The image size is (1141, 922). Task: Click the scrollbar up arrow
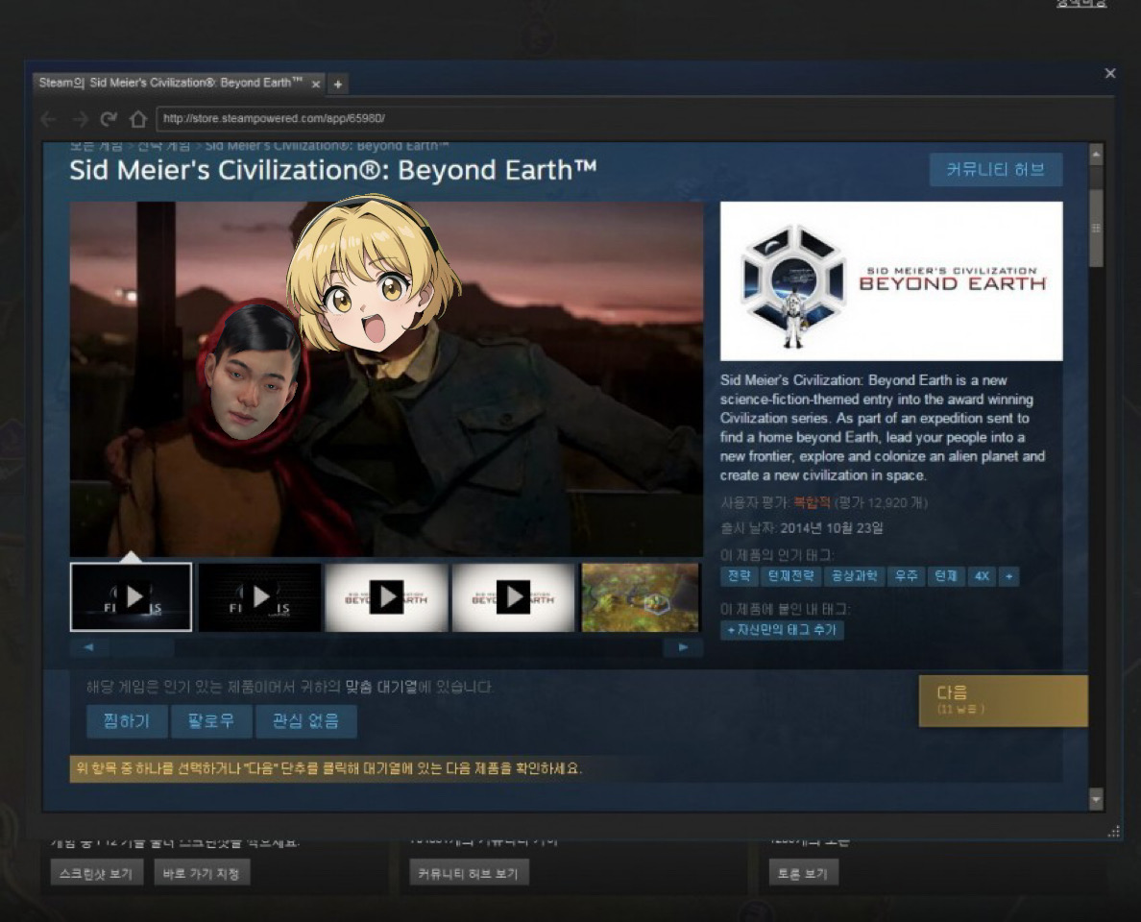pos(1096,155)
